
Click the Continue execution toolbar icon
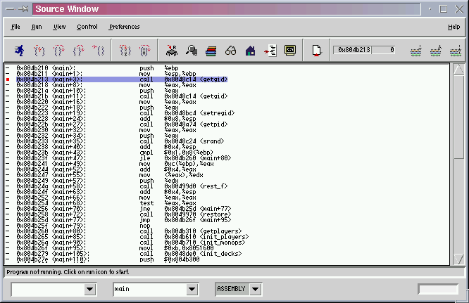click(99, 51)
